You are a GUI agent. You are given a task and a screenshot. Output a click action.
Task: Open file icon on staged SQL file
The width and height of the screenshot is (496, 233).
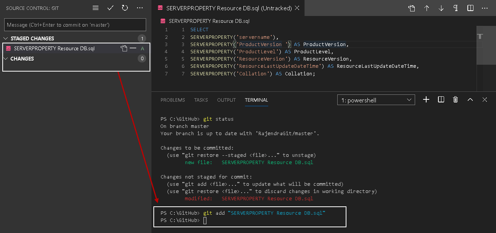coord(124,48)
